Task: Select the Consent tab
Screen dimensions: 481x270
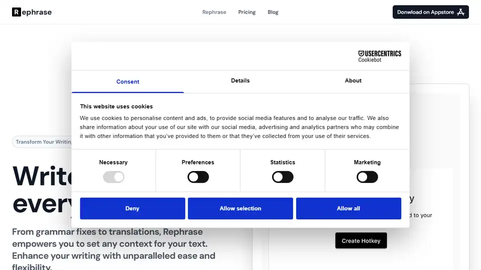Action: tap(128, 81)
